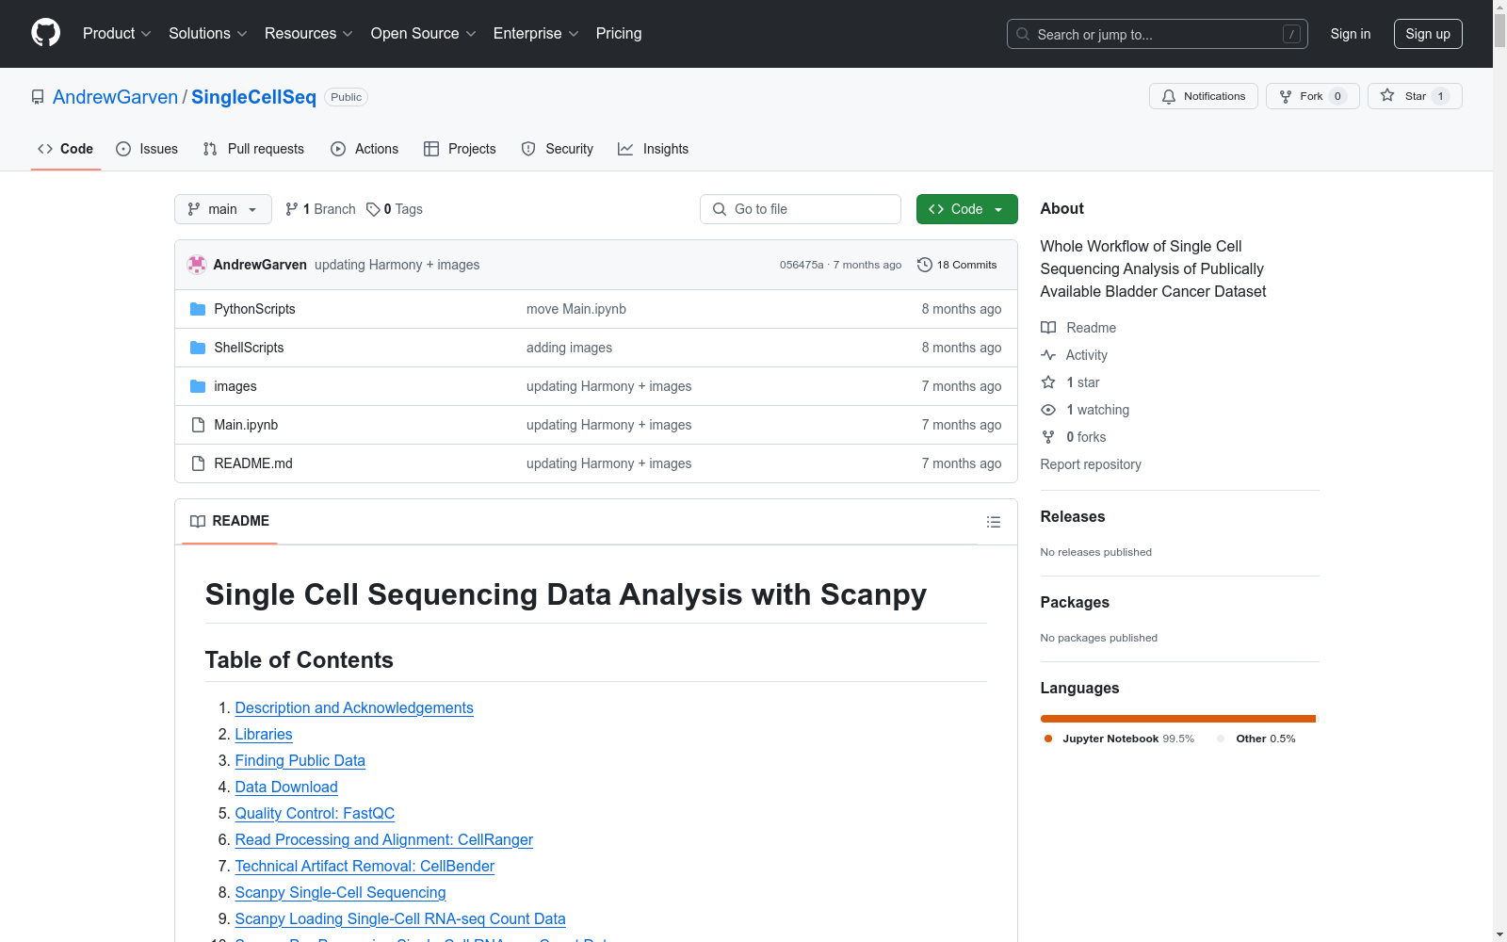
Task: Jump to the Libraries section
Action: (264, 734)
